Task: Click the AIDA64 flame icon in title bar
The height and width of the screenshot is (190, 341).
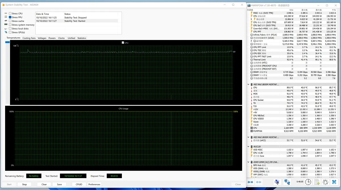Action: coord(3,5)
